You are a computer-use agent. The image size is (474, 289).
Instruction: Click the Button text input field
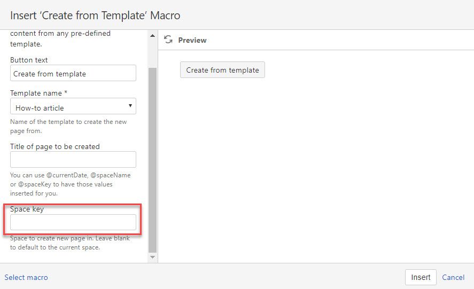click(73, 73)
